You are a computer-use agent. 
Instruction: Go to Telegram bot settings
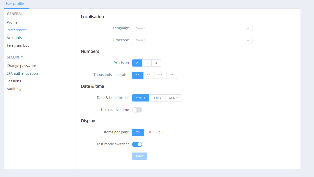coord(18,45)
